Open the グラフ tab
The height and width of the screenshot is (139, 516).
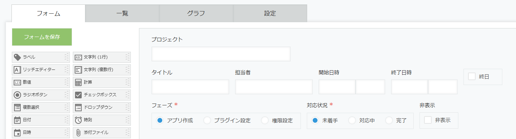pos(196,14)
